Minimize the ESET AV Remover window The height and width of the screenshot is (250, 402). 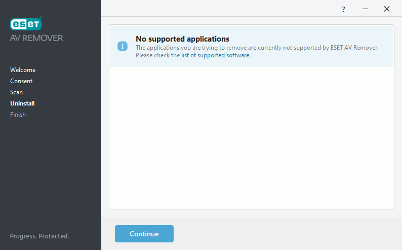pyautogui.click(x=366, y=9)
